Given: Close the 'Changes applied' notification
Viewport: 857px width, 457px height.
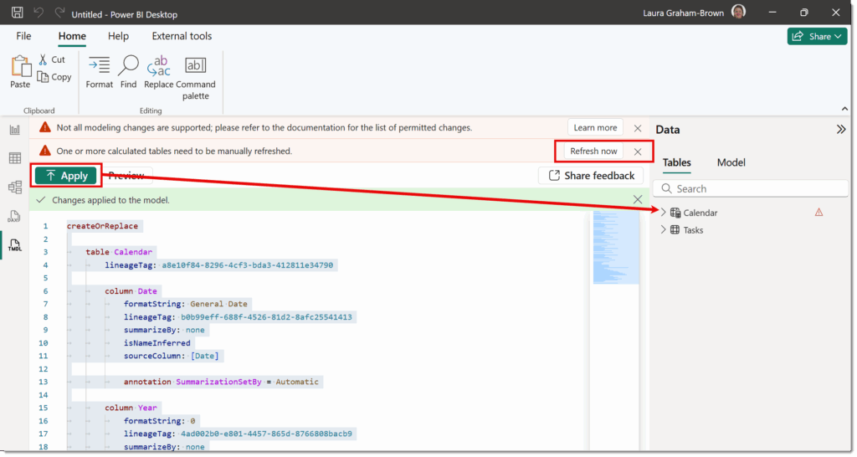Looking at the screenshot, I should coord(637,199).
